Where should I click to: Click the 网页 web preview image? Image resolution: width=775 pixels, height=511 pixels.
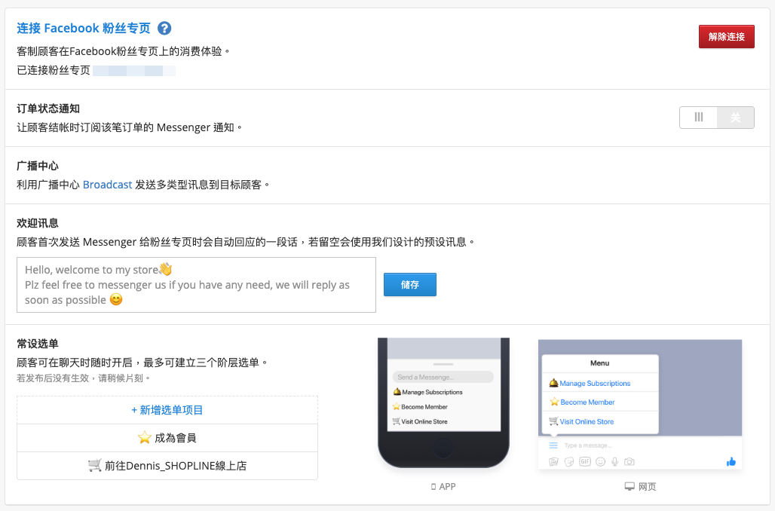click(x=640, y=404)
